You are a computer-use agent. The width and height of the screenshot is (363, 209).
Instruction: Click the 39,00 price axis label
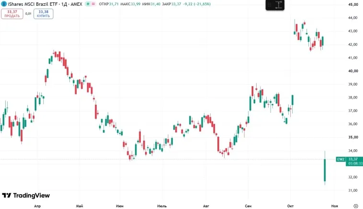353,84
